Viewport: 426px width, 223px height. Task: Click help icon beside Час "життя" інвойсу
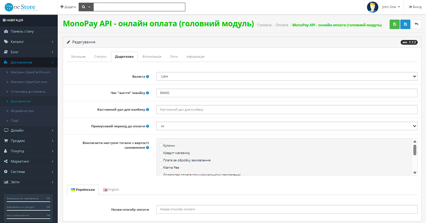click(x=148, y=93)
